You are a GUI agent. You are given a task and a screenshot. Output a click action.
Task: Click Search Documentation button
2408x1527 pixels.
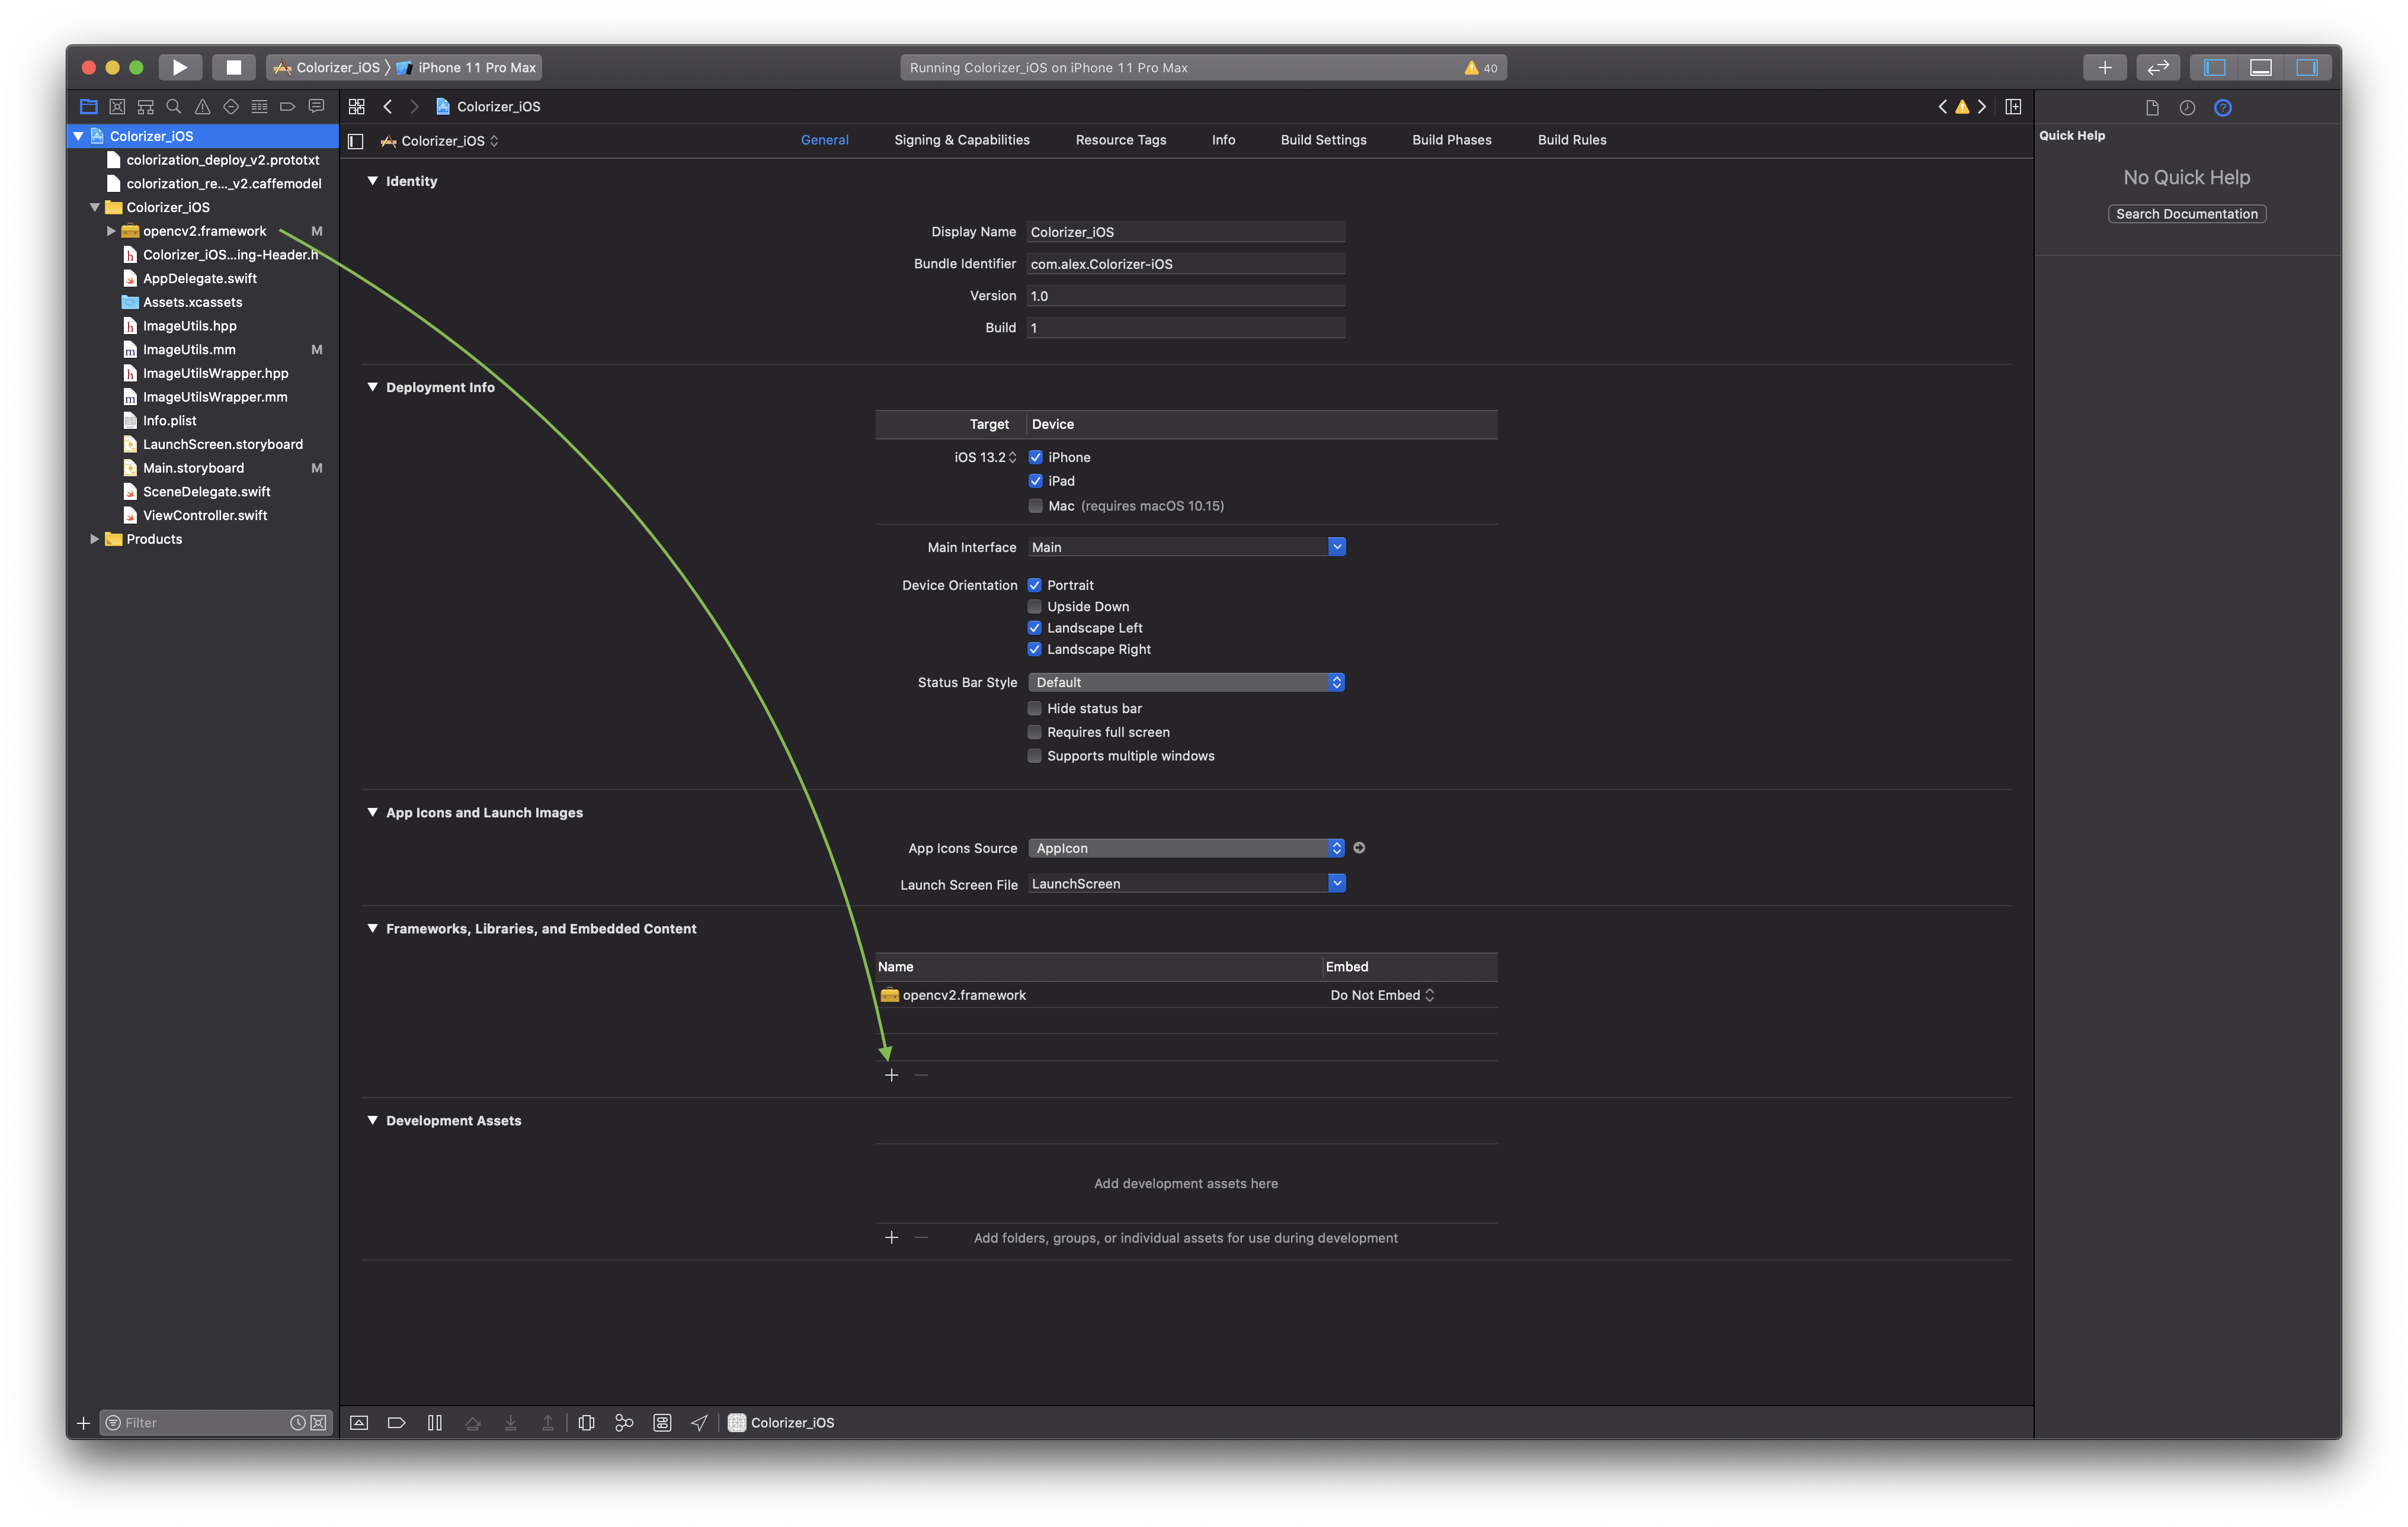[x=2186, y=214]
